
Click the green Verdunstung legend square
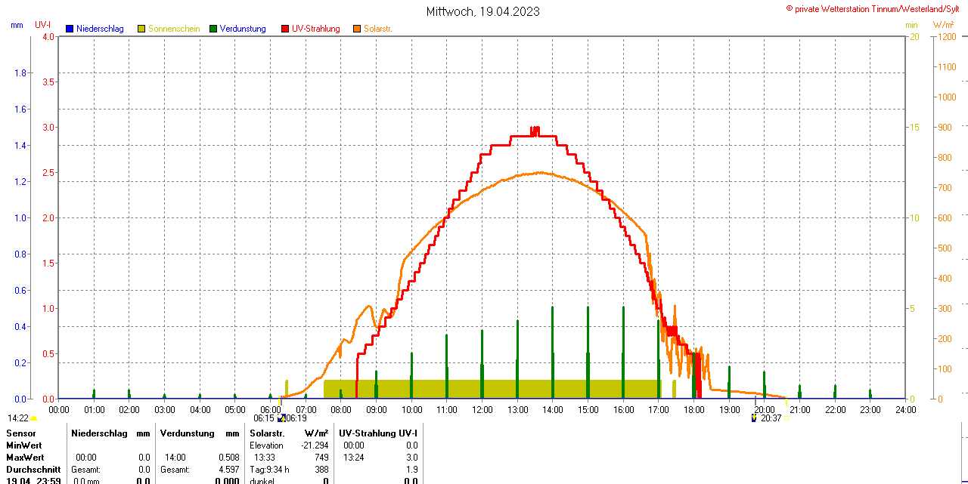(213, 29)
